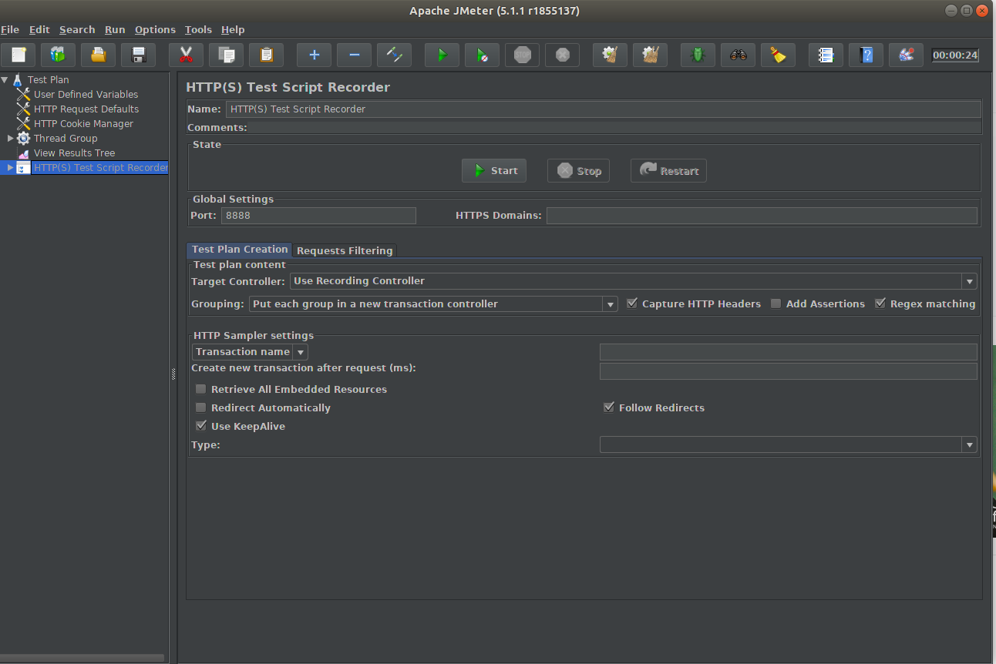
Task: Click the transaction name text field
Action: [788, 352]
